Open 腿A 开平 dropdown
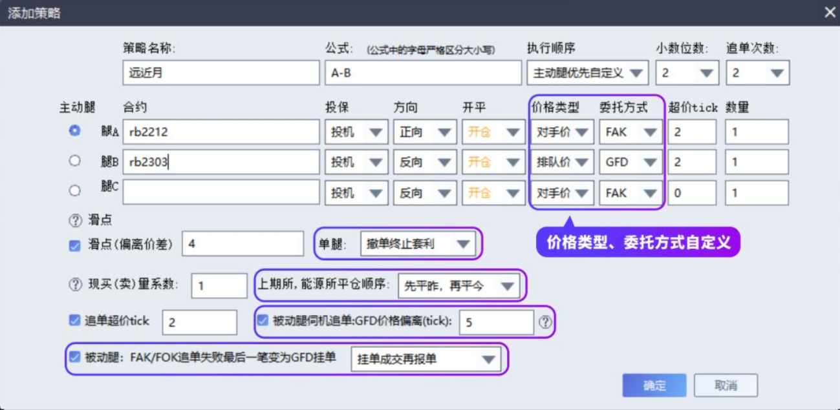This screenshot has width=840, height=410. pyautogui.click(x=493, y=132)
